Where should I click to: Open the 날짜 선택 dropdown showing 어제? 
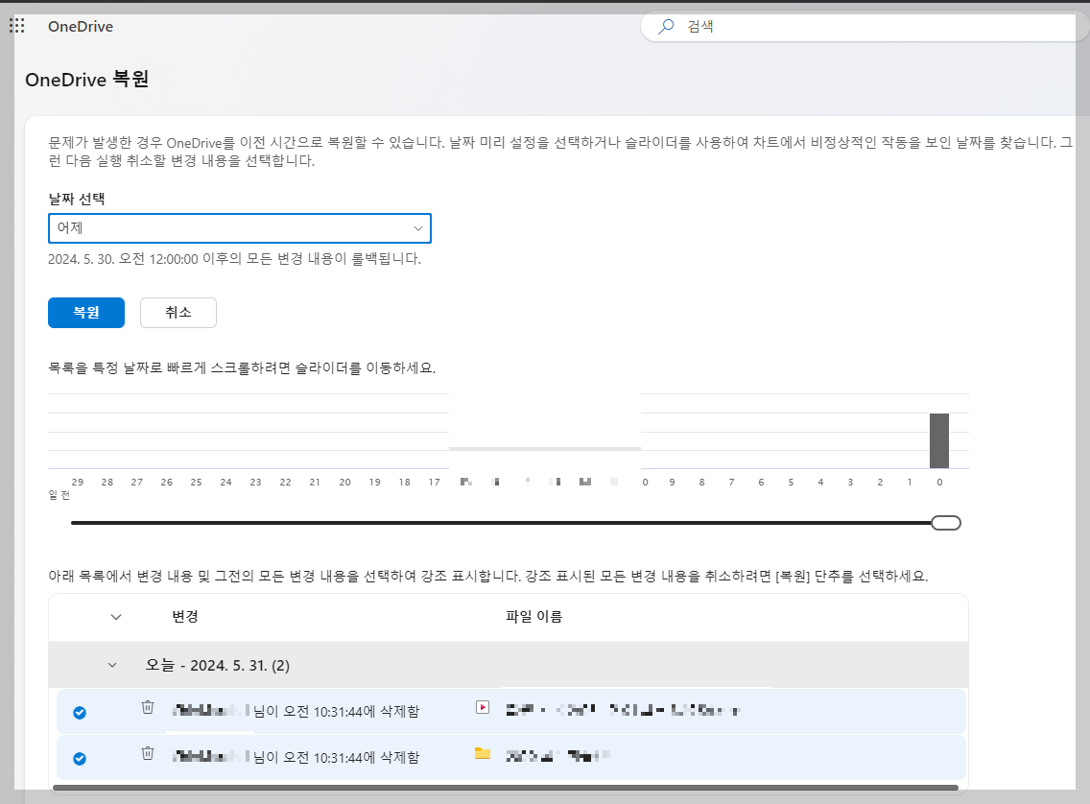tap(240, 228)
